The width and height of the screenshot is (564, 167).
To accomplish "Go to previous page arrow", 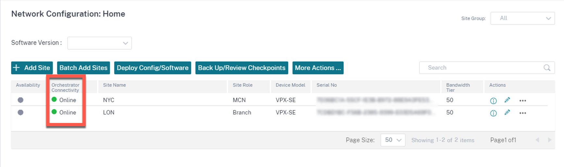I will coord(537,140).
